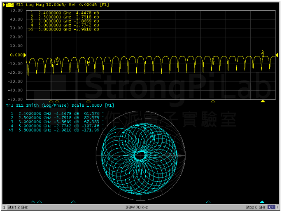Click the 0.000 reference y-axis label

pos(16,55)
